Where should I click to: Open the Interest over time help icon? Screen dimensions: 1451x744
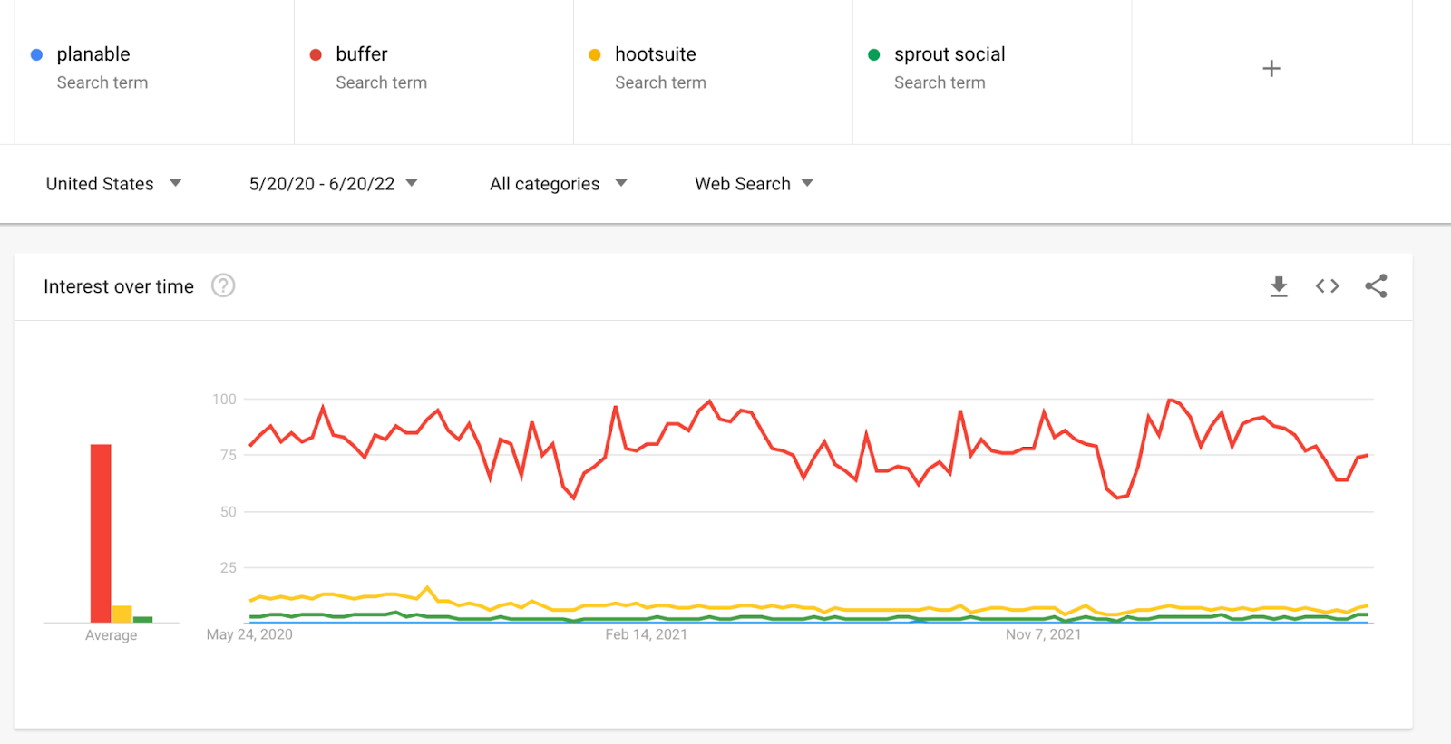[223, 286]
